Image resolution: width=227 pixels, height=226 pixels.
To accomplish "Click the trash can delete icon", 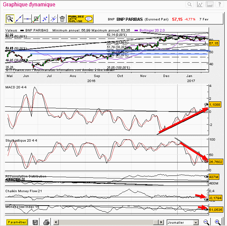I will pyautogui.click(x=62, y=19).
